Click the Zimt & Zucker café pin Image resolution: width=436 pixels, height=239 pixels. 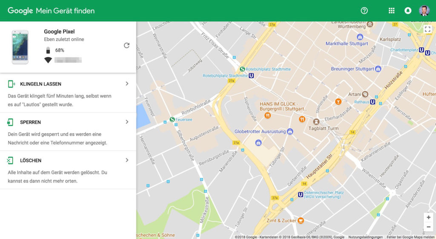pyautogui.click(x=301, y=220)
